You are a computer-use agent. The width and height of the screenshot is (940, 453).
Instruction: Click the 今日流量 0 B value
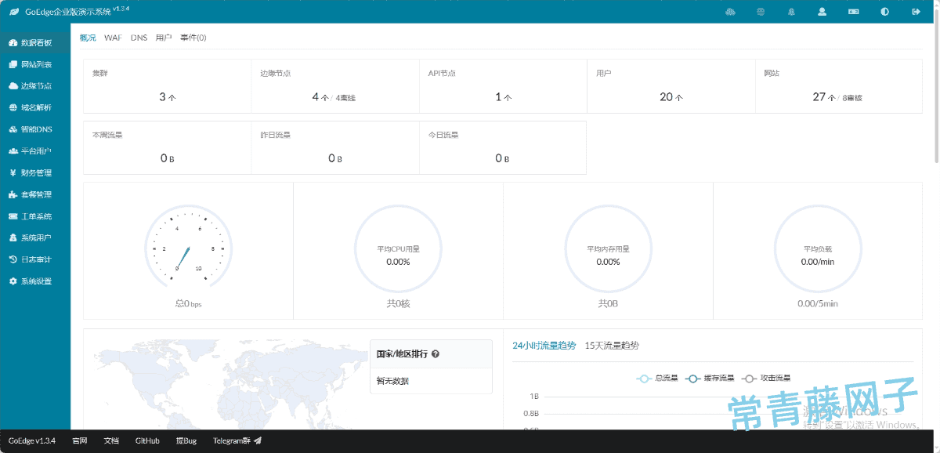(503, 158)
